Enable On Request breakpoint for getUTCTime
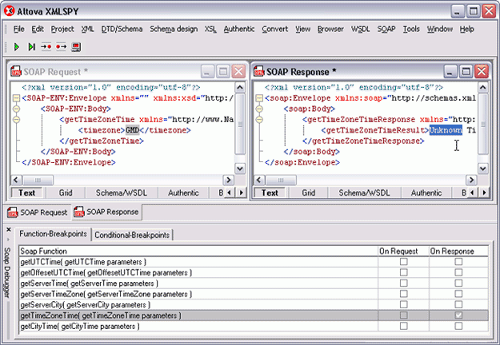Image resolution: width=500 pixels, height=345 pixels. click(x=404, y=262)
